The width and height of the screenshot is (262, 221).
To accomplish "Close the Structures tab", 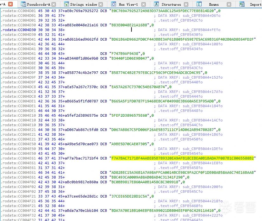I will [x=186, y=4].
